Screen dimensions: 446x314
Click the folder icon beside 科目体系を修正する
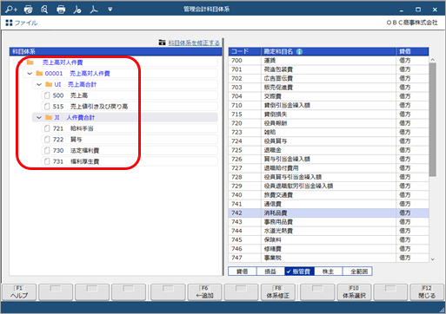162,43
